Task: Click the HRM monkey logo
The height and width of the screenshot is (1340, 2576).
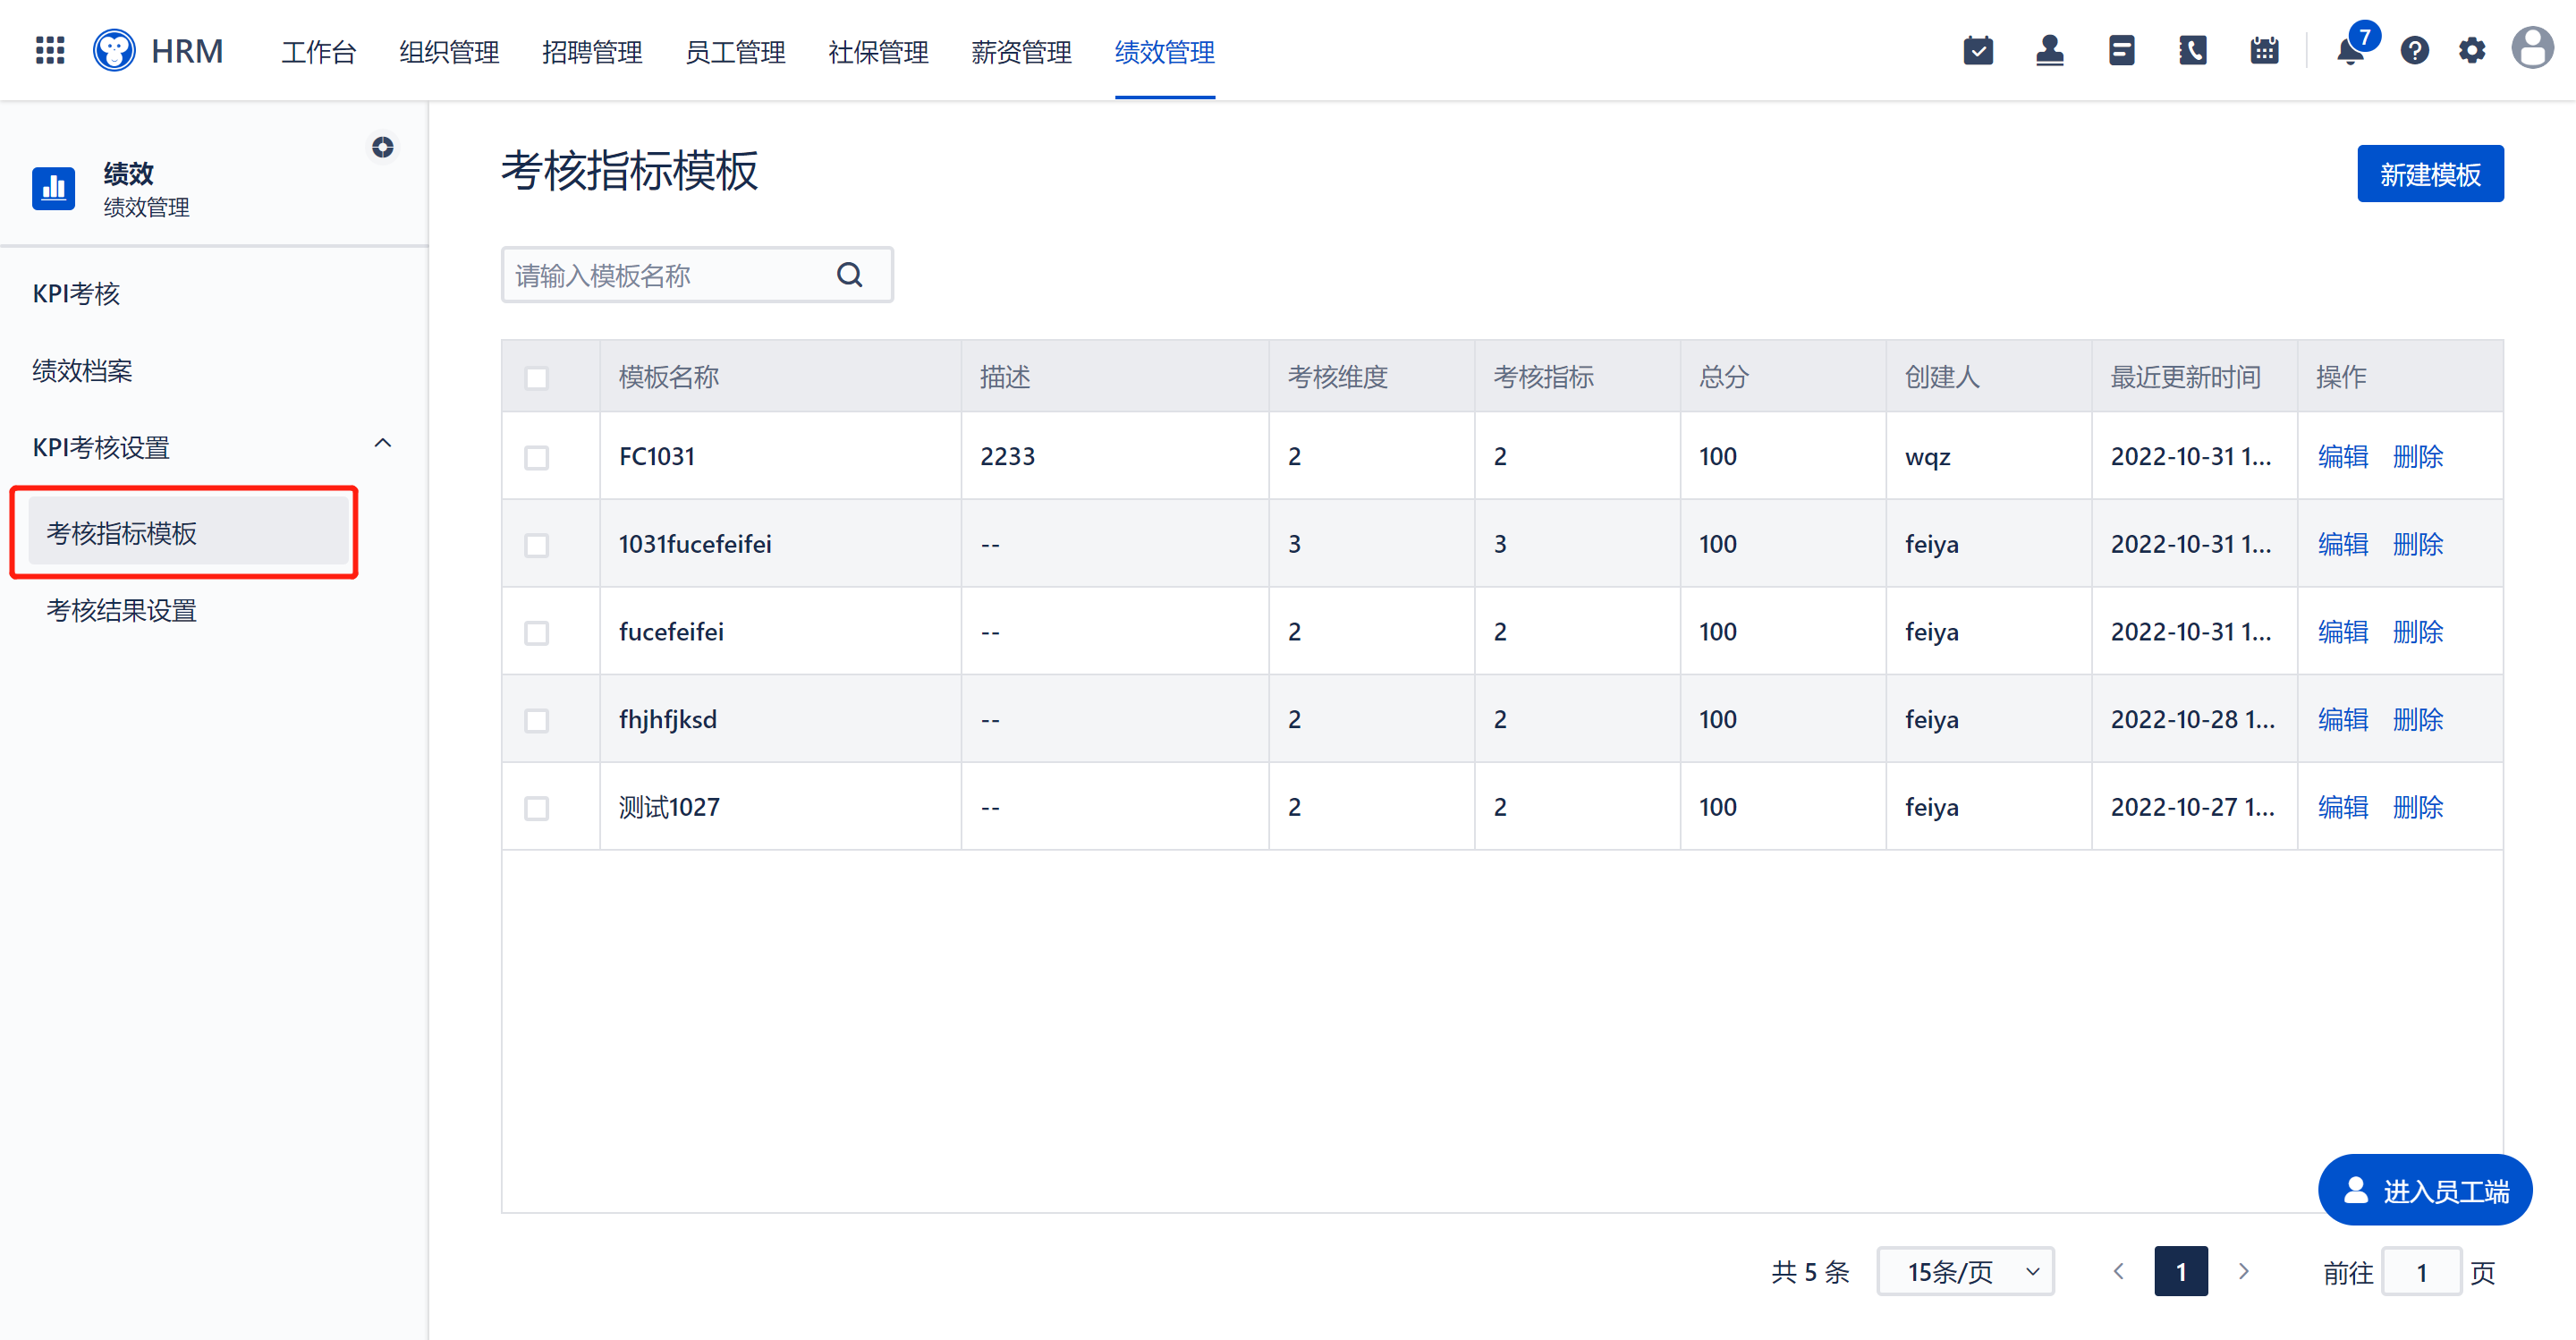Action: [114, 50]
